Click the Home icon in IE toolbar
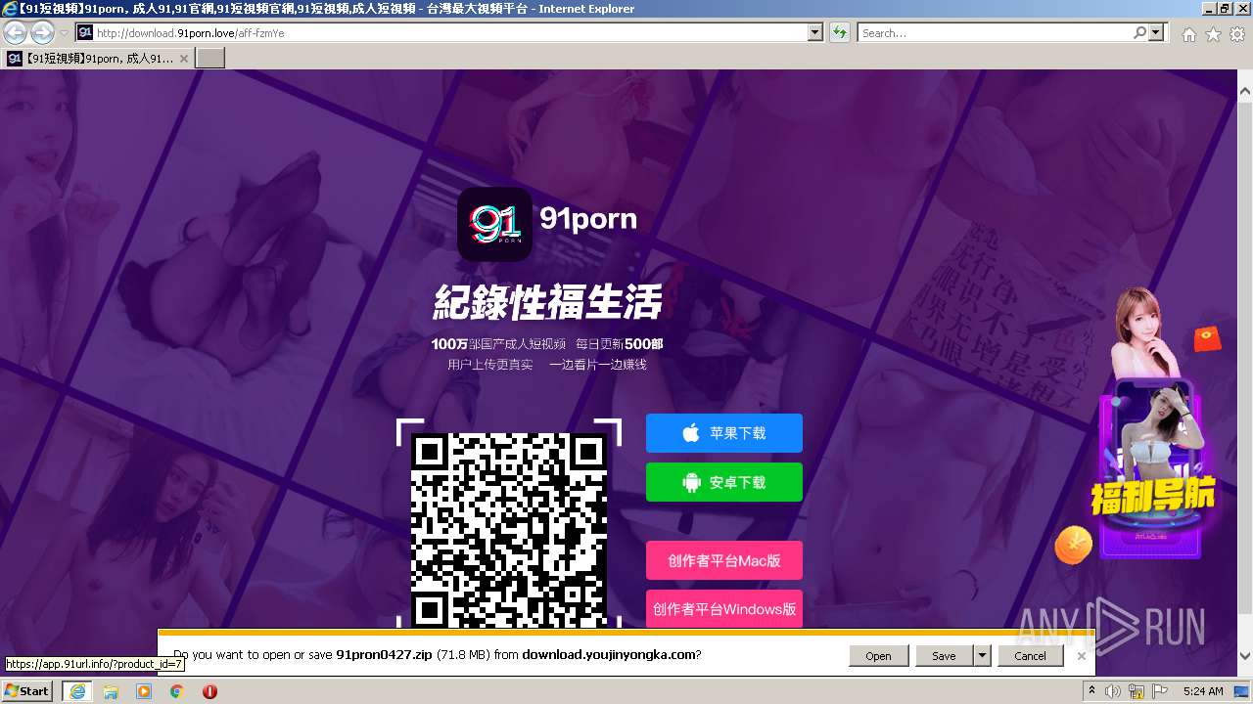The image size is (1253, 704). click(x=1188, y=33)
